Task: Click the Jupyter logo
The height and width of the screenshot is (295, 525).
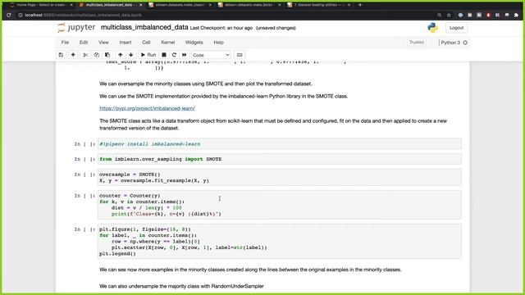Action: [76, 27]
